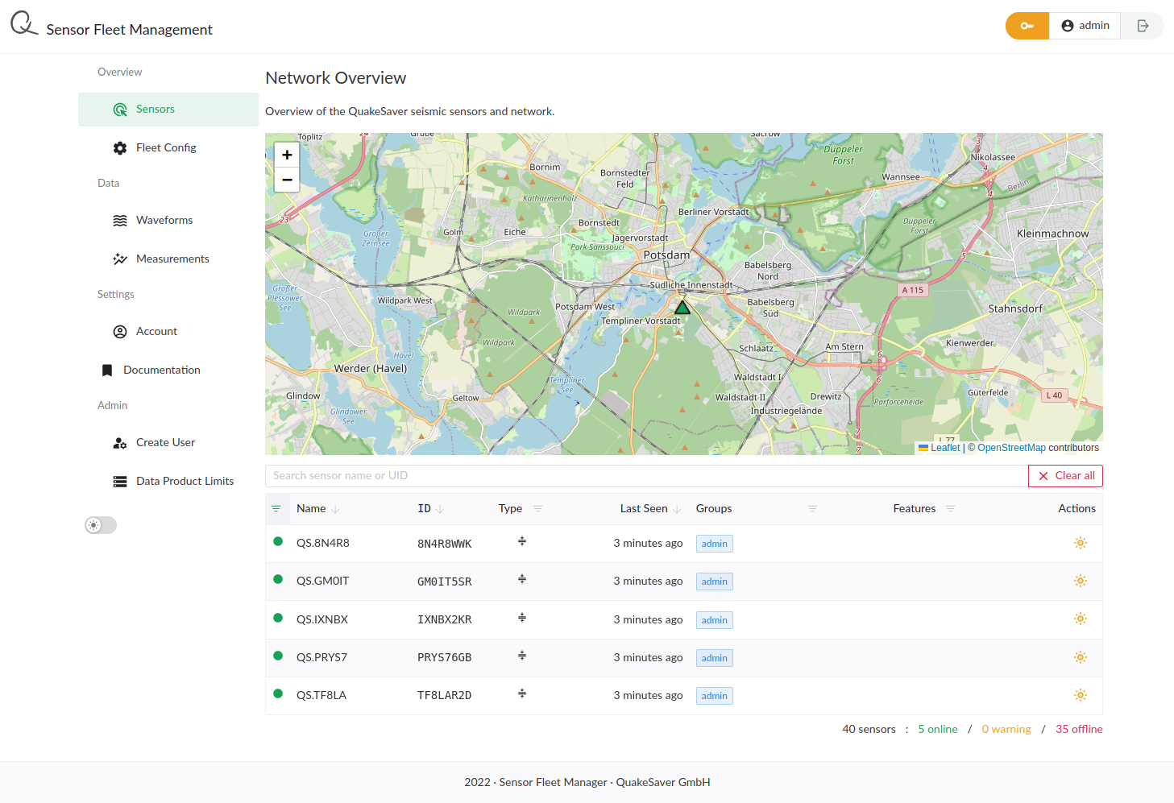The height and width of the screenshot is (803, 1174).
Task: Open the OpenStreetMap attribution link
Action: coord(1011,447)
